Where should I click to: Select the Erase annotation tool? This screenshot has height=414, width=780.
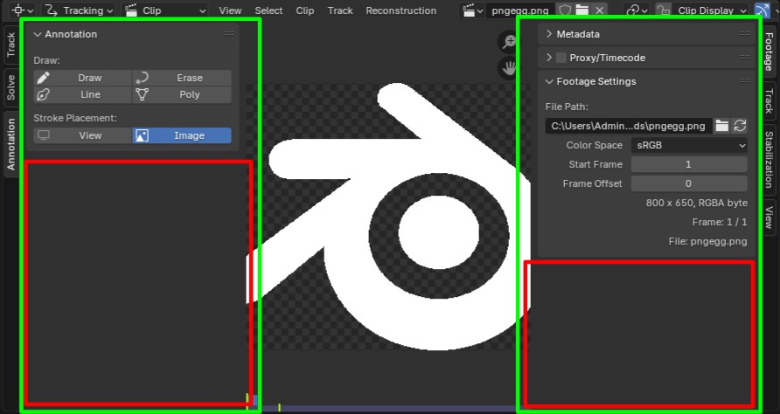click(x=182, y=78)
